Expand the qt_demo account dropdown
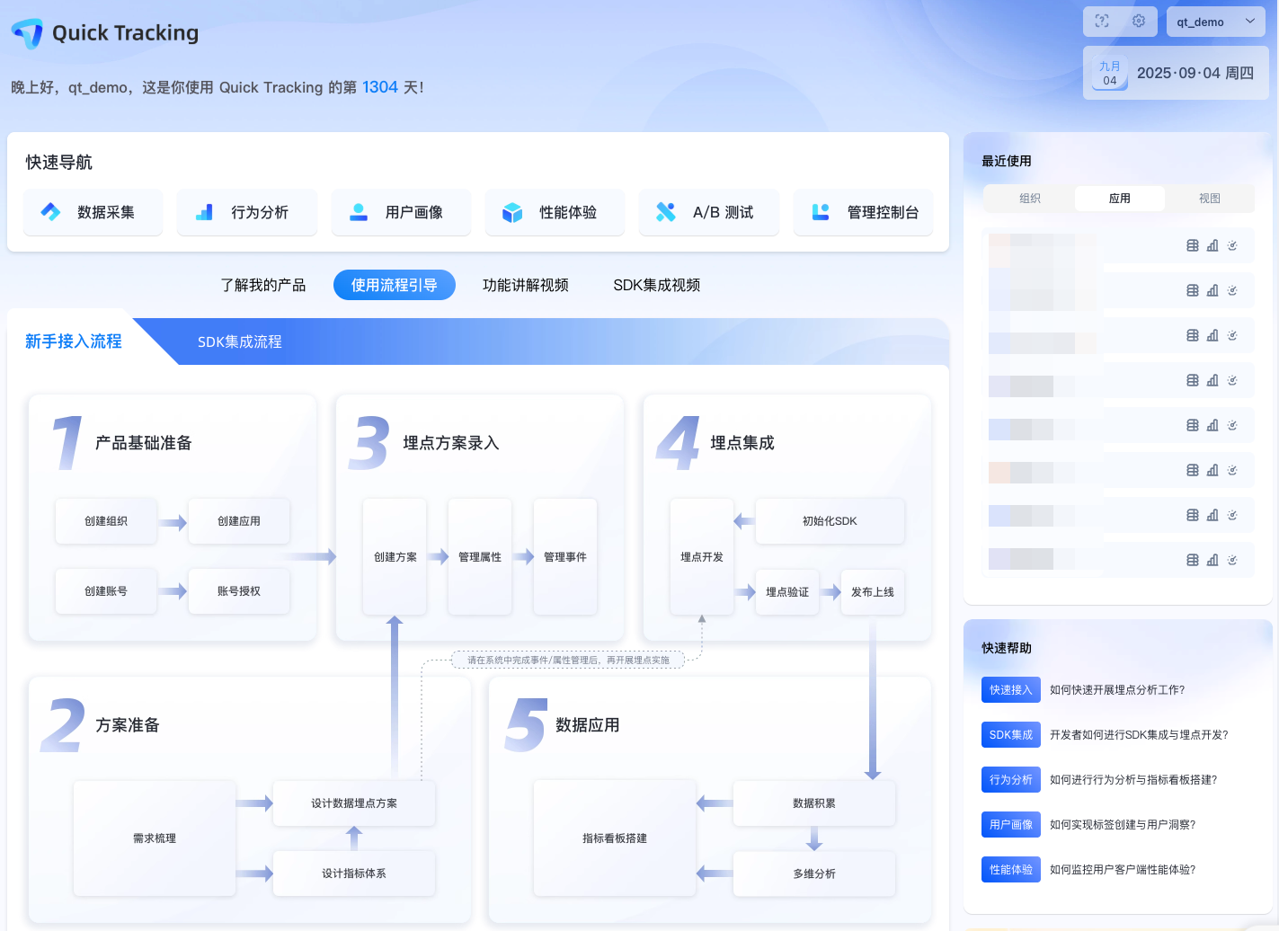1279x931 pixels. pos(1216,22)
